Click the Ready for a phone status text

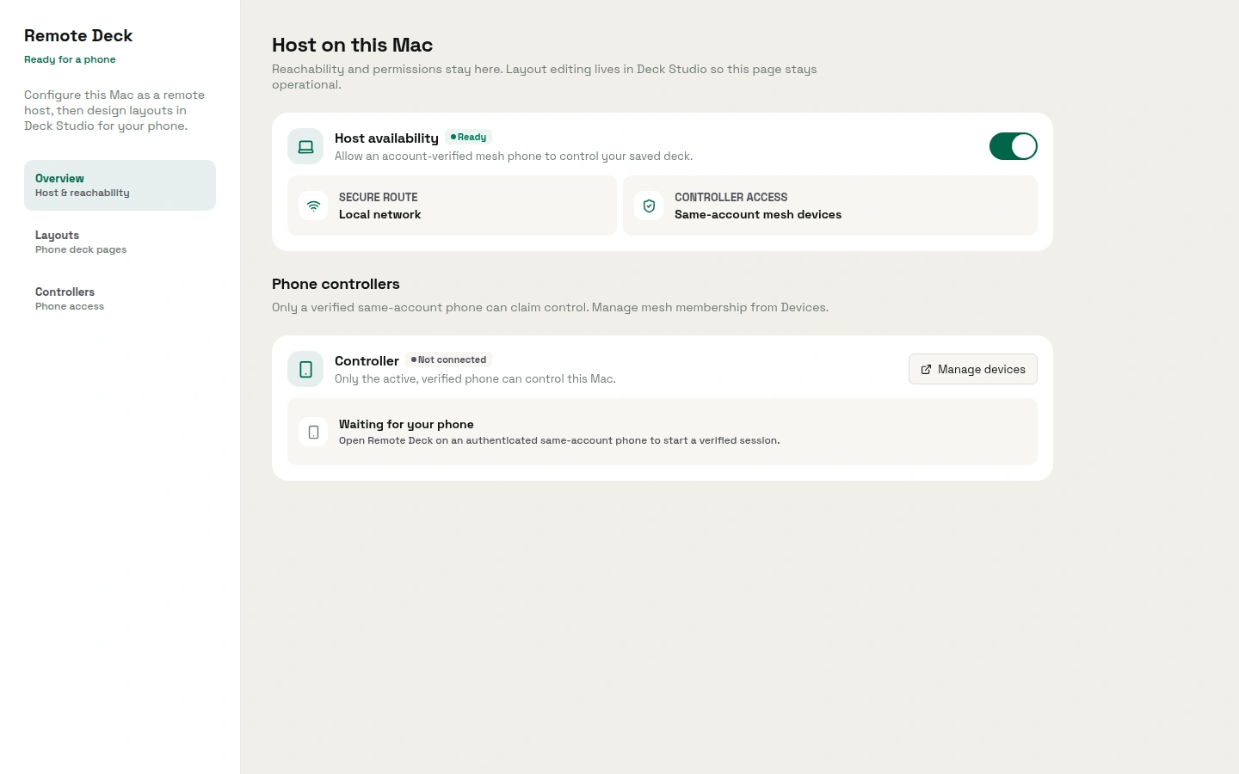70,59
